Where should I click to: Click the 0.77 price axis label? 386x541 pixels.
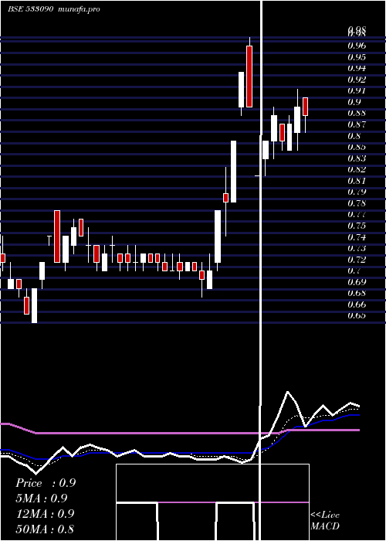tap(357, 214)
